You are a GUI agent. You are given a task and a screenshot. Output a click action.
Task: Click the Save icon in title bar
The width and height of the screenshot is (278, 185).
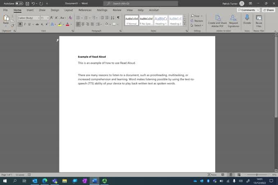coord(28,3)
